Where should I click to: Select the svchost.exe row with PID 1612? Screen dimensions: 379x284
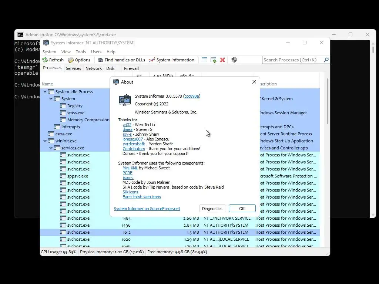click(x=180, y=232)
